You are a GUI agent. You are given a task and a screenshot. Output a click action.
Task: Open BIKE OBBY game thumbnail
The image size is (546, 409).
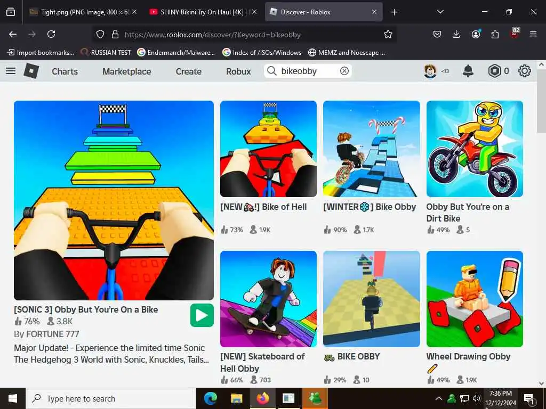[372, 299]
